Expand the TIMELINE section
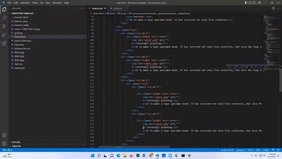Screen dimensions: 282x159 16,146
